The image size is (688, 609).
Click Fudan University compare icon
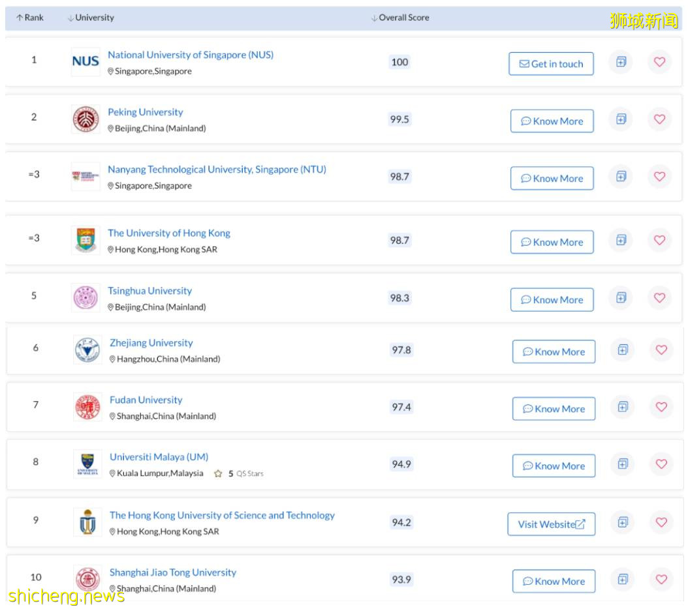(x=623, y=407)
